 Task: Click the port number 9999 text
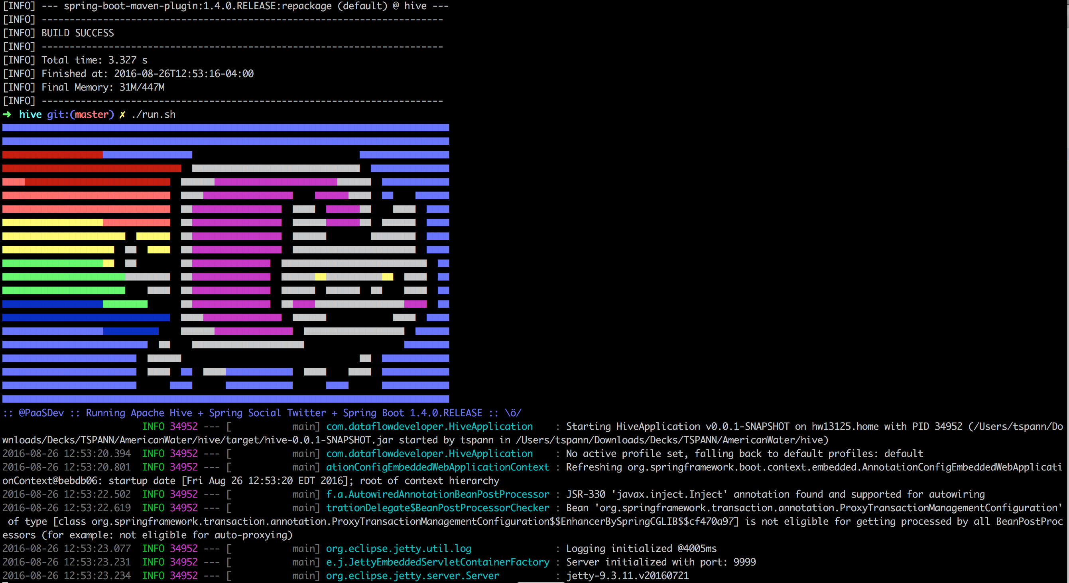(x=744, y=562)
